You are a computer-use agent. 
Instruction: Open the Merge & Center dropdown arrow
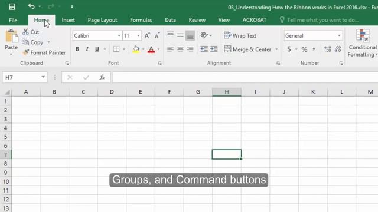coord(277,49)
